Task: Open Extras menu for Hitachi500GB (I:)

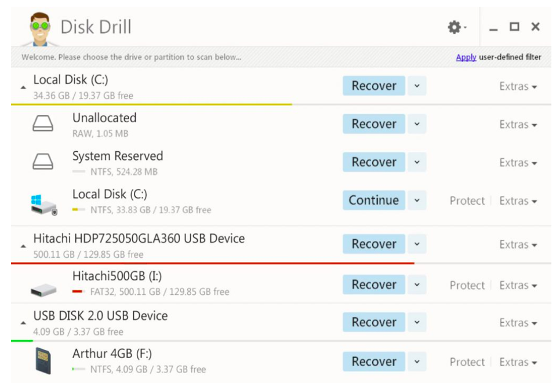Action: click(x=518, y=285)
